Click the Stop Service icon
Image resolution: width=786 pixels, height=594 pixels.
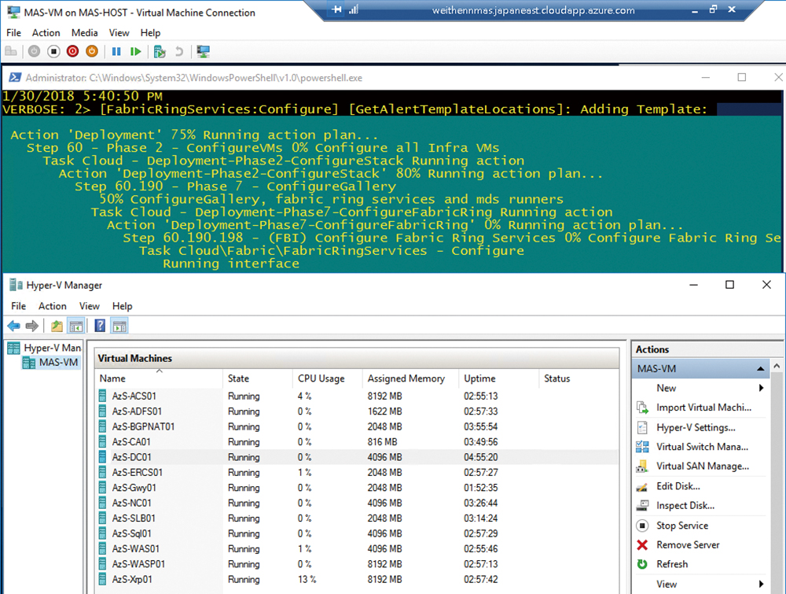pos(642,526)
